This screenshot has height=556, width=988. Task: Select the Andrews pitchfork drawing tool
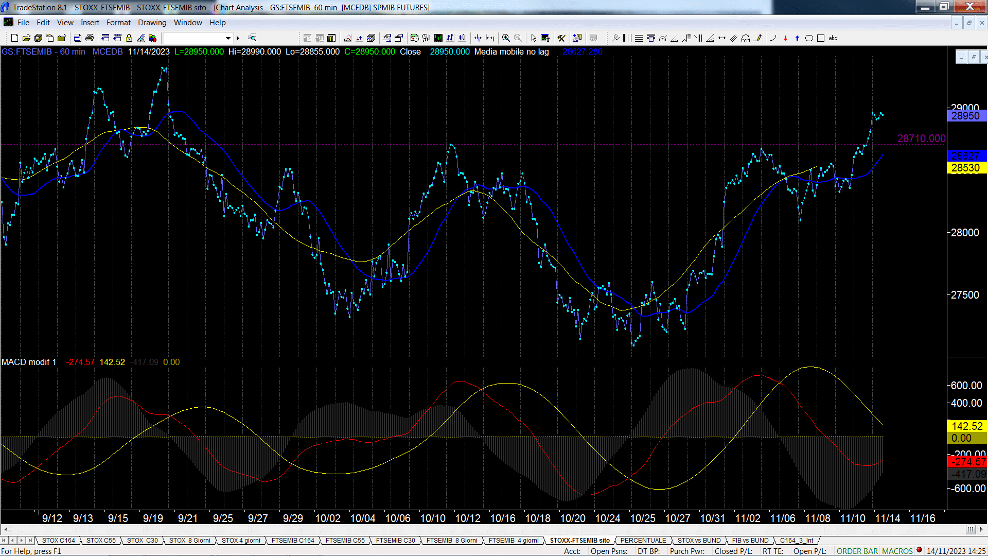(615, 38)
